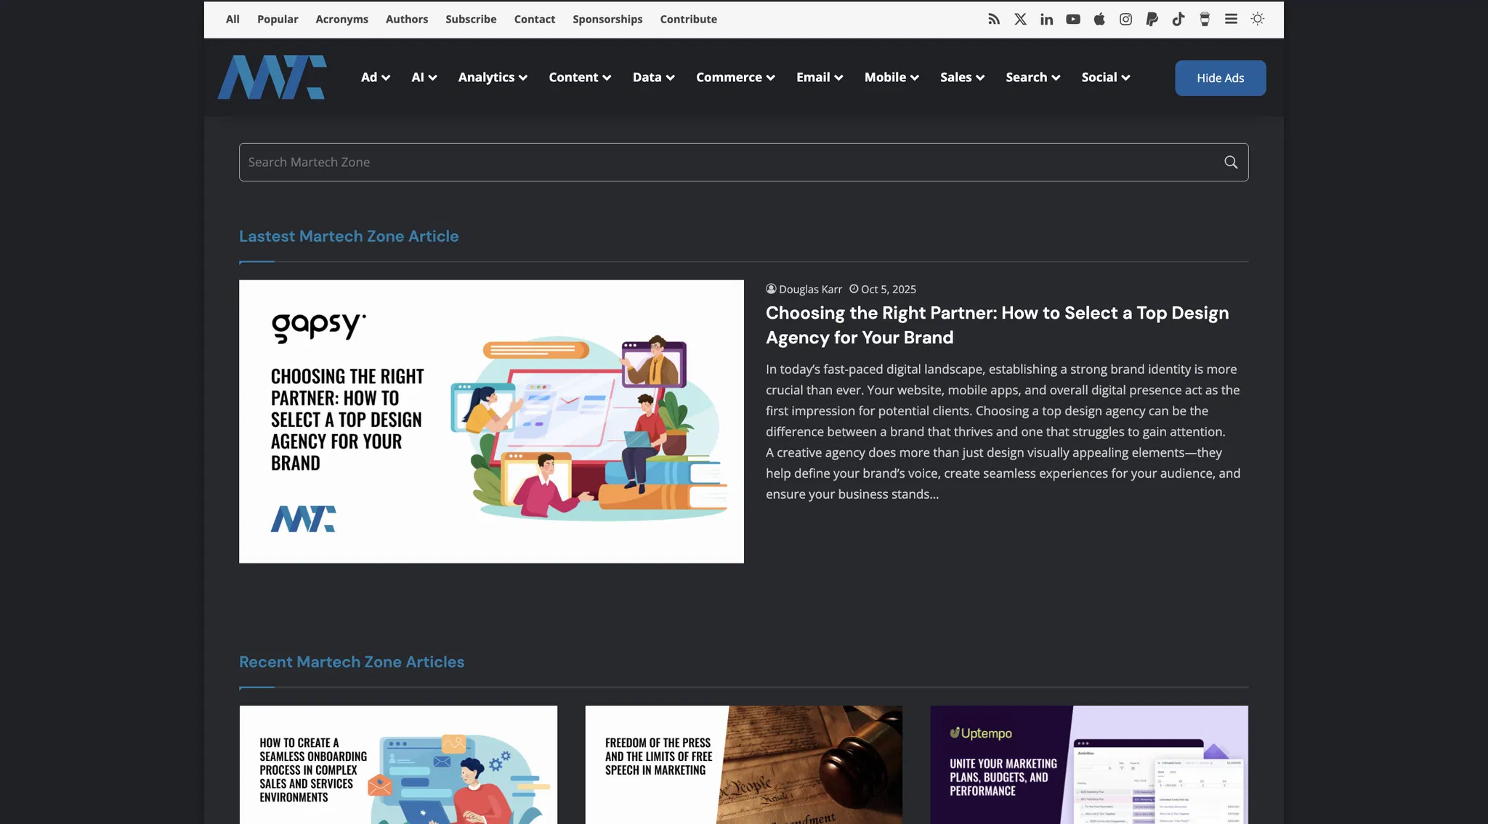Open the Uptempo article thumbnail

pyautogui.click(x=1088, y=764)
